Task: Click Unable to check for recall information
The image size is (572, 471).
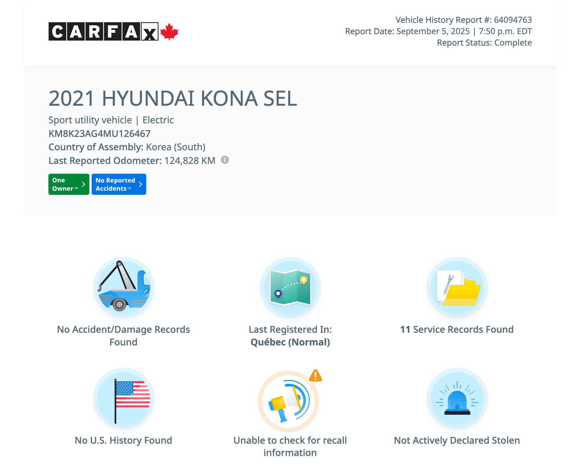Action: [x=290, y=446]
